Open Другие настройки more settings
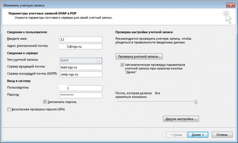This screenshot has height=143, width=238. click(x=181, y=119)
